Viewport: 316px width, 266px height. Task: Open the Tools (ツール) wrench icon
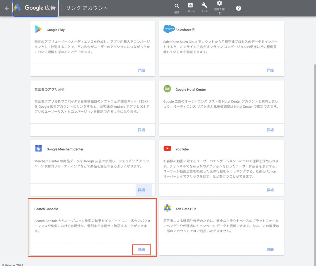204,7
